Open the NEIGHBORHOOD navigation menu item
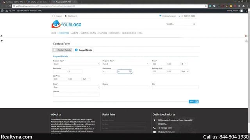 [x=129, y=33]
